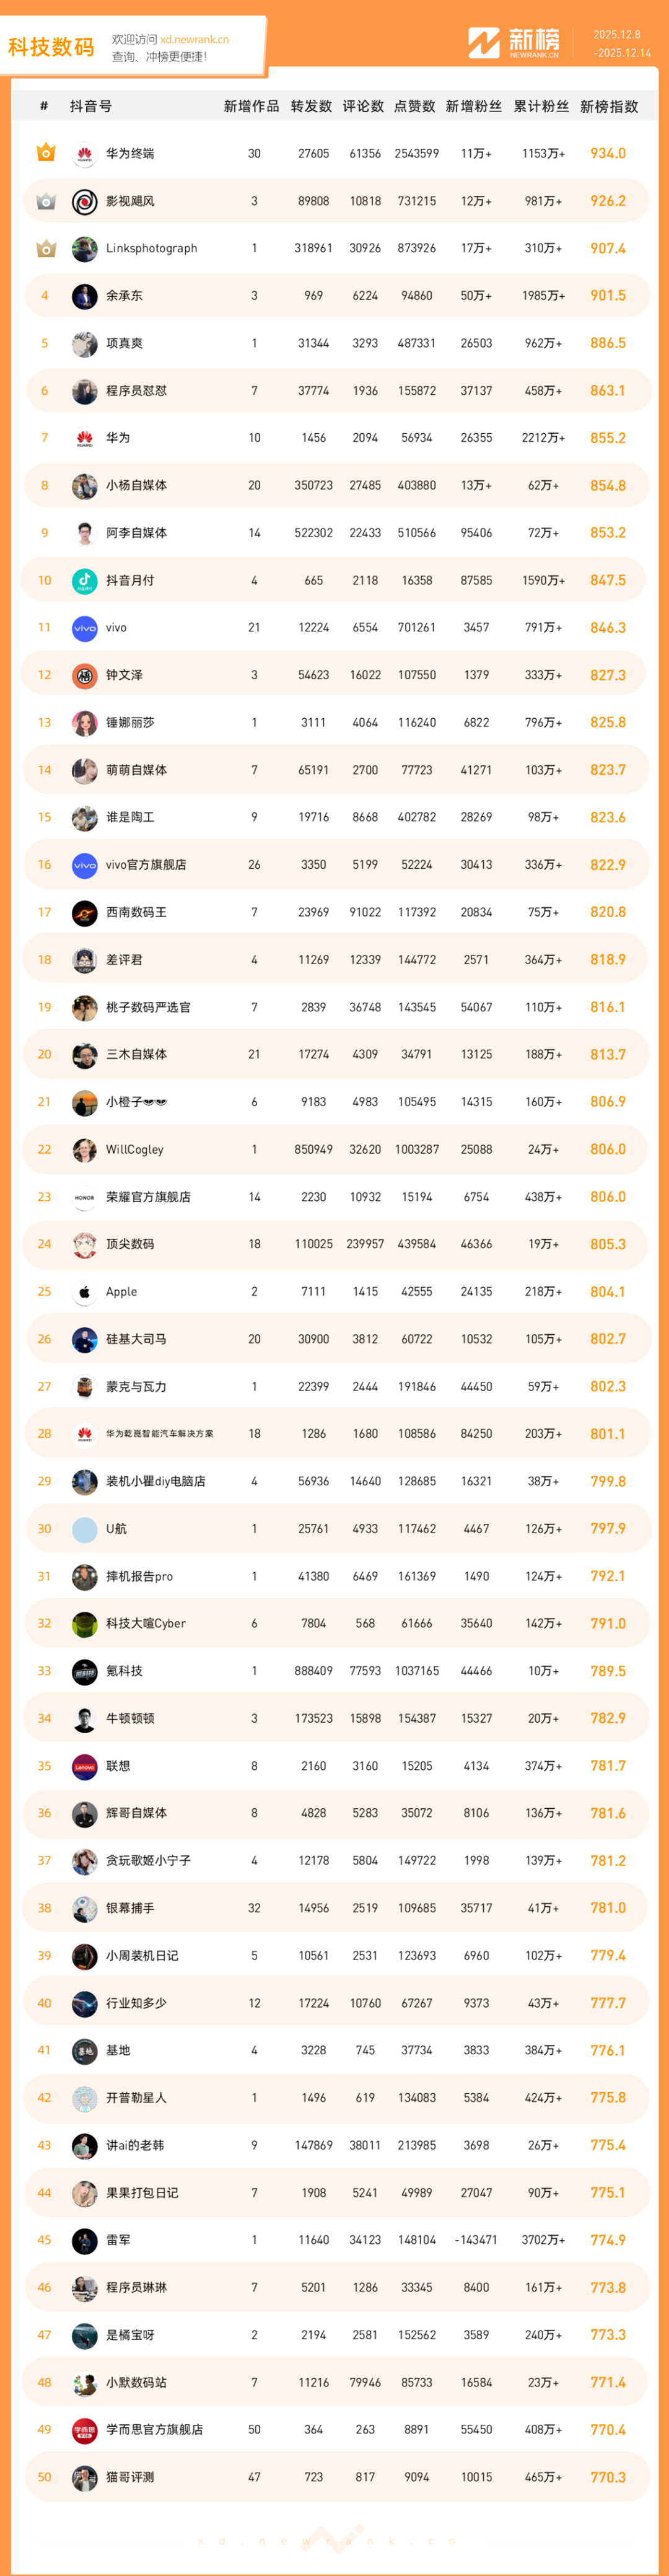Open the 荣耀官方旗舰店 Honor logo avatar
Image resolution: width=669 pixels, height=2576 pixels.
[84, 1197]
